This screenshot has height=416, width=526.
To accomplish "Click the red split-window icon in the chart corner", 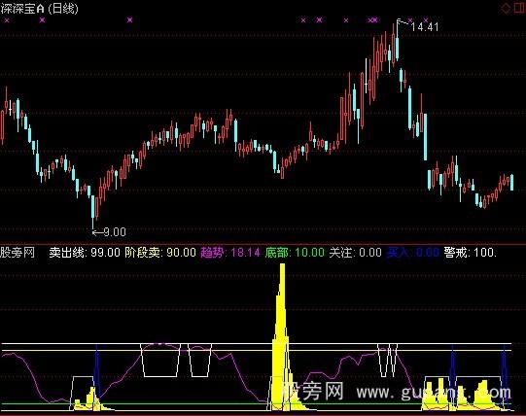I will [519, 8].
